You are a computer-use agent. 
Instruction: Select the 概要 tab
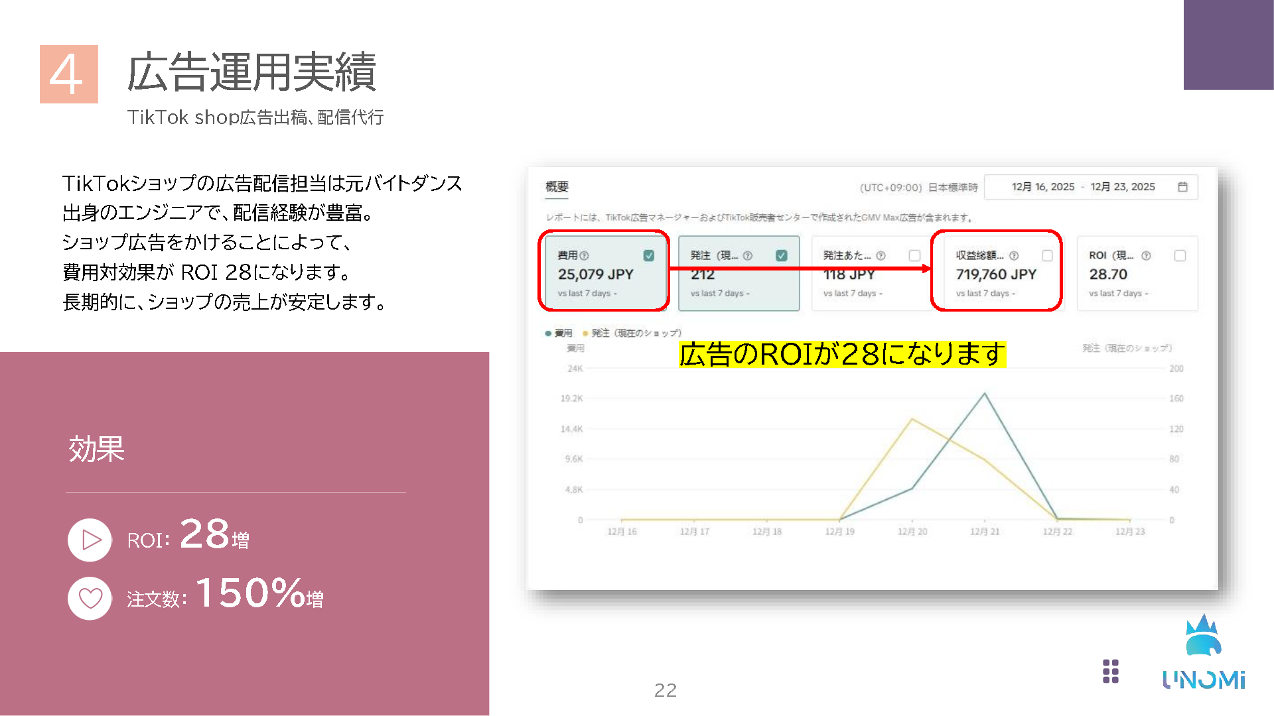pos(555,188)
